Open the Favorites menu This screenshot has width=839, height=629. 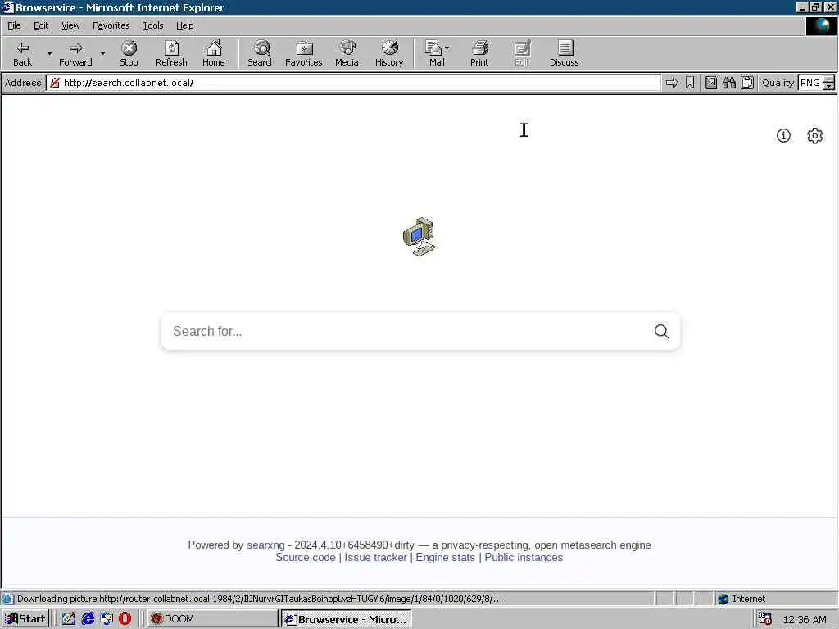(x=111, y=25)
